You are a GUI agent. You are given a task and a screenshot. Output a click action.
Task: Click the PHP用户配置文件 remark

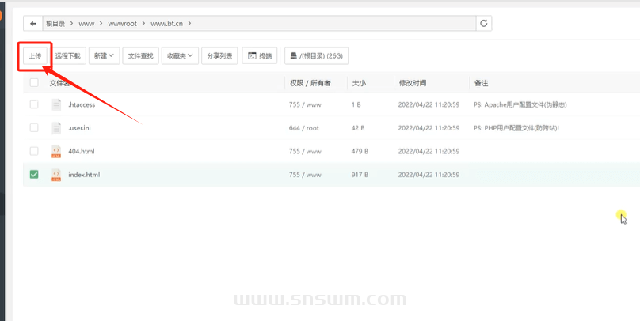tap(516, 128)
